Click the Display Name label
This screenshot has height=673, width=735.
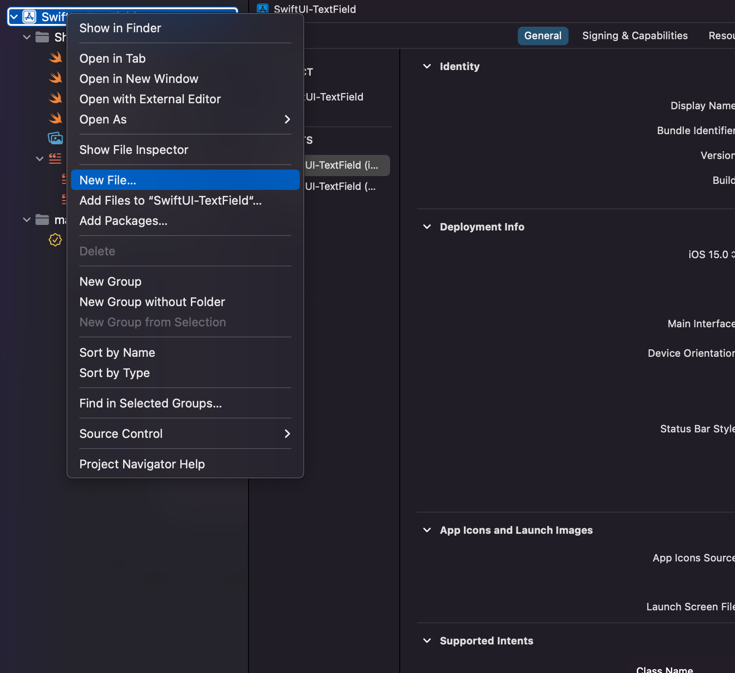pyautogui.click(x=702, y=106)
